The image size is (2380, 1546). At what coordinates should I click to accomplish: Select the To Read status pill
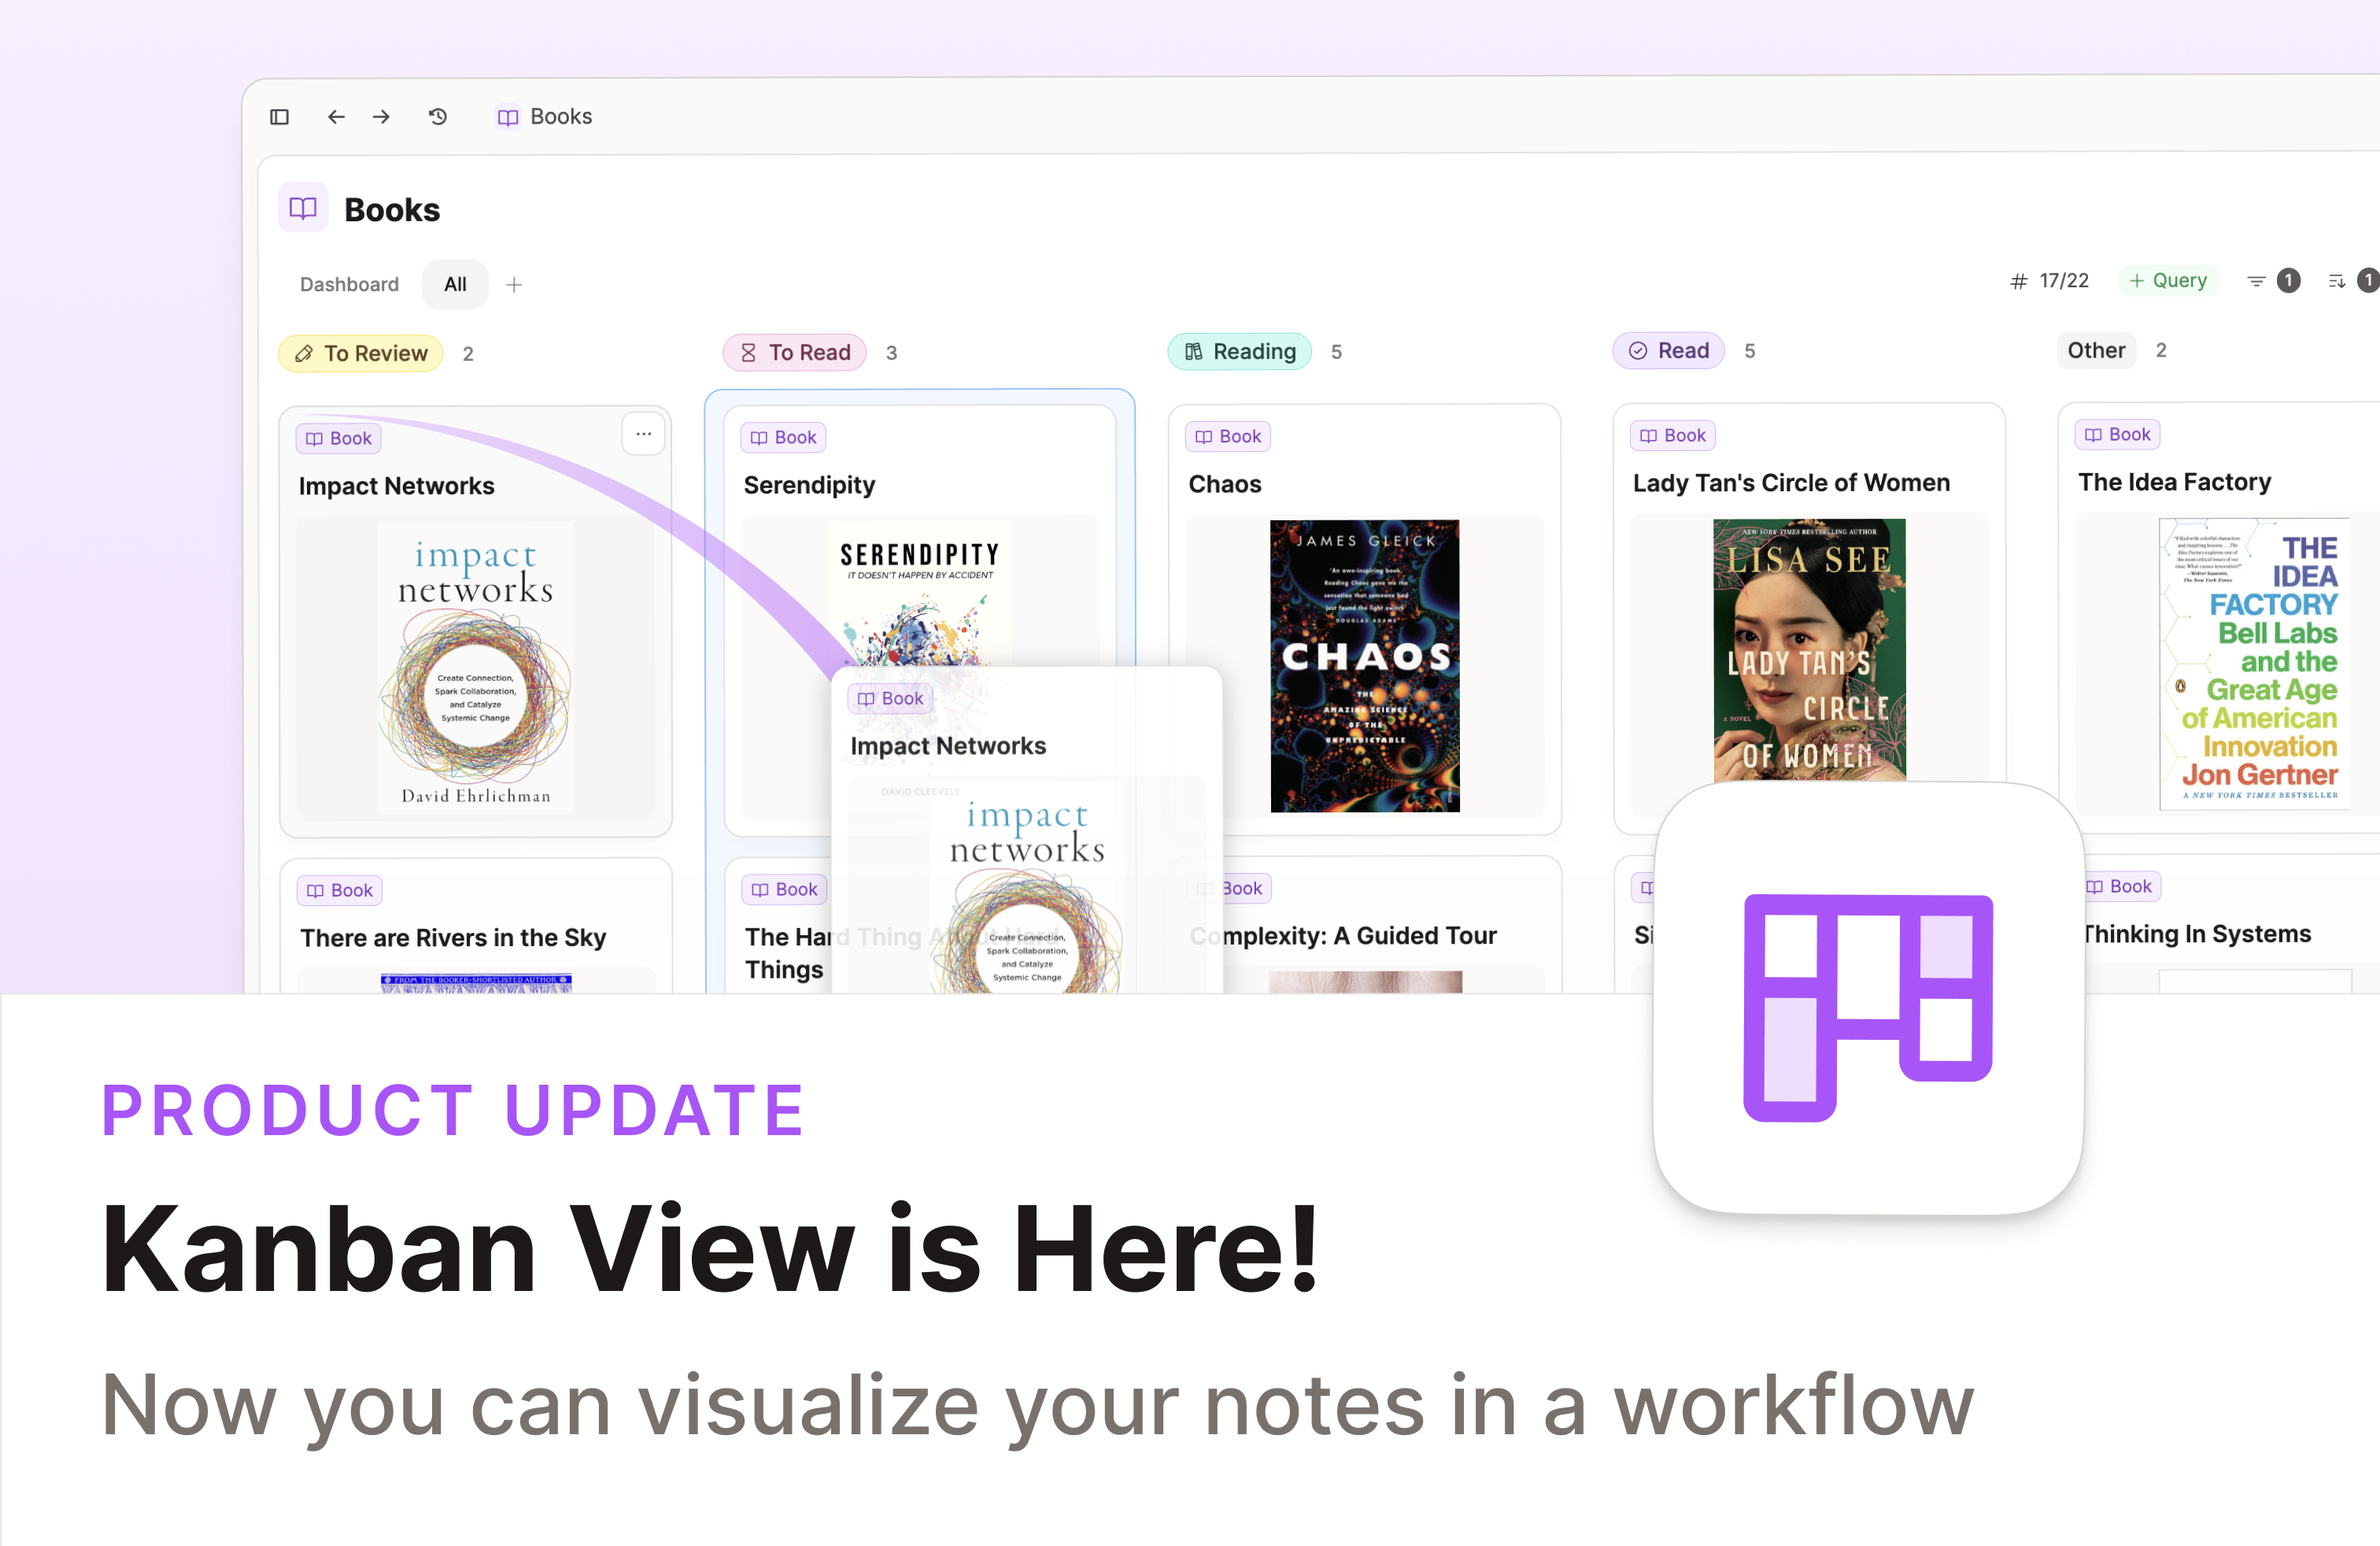[x=795, y=352]
